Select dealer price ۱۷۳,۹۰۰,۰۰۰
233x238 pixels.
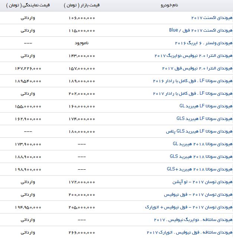click(x=28, y=144)
